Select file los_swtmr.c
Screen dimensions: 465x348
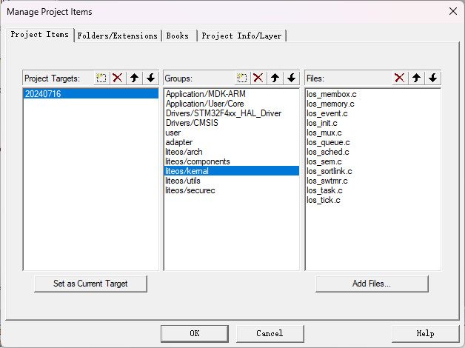372,181
